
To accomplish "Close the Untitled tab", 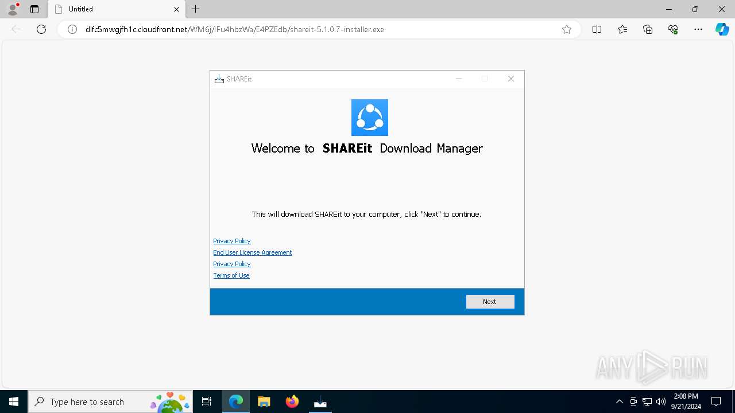I will 176,9.
